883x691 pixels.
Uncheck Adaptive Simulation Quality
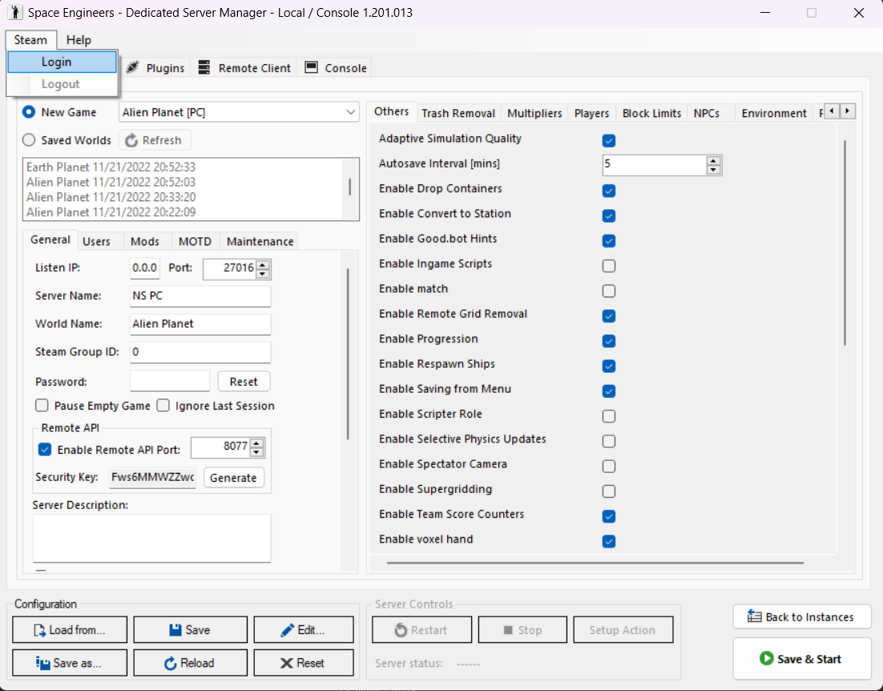point(609,140)
